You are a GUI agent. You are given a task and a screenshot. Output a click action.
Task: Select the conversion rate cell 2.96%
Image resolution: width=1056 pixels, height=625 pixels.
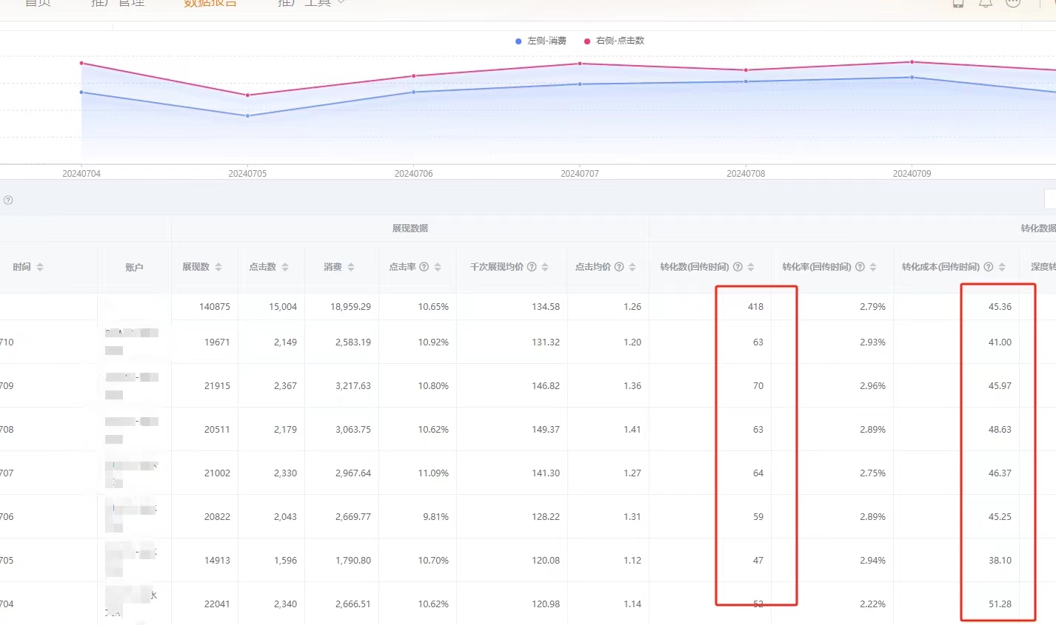pyautogui.click(x=873, y=386)
